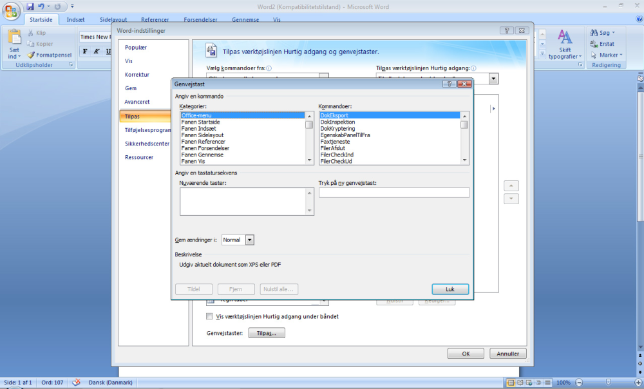Toggle Vis værktøjslinjen Hurtig adgang under båndet
The image size is (644, 389).
tap(209, 316)
